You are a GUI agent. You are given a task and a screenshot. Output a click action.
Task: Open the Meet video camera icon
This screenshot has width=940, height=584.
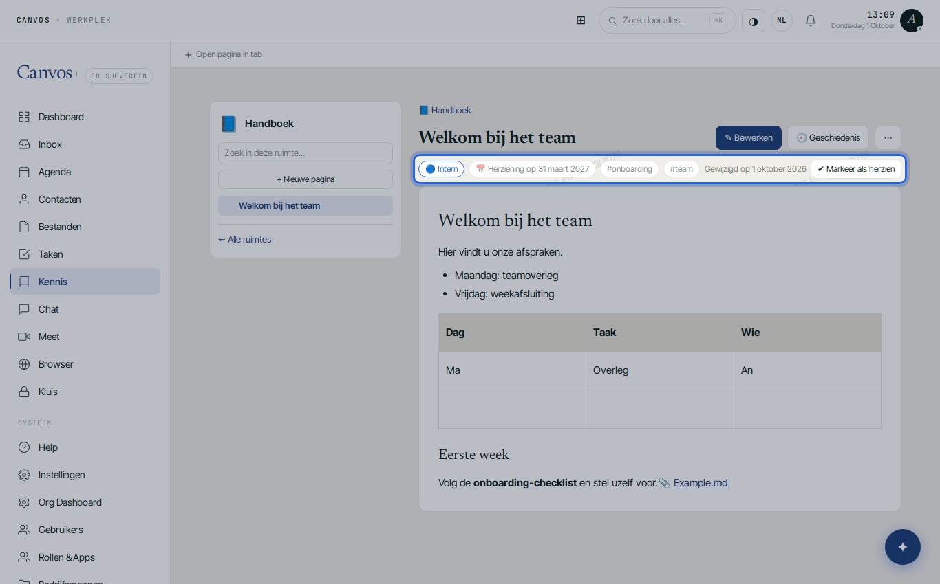click(x=24, y=337)
